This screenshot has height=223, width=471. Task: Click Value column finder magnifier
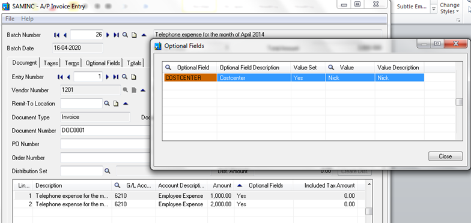[x=331, y=67]
